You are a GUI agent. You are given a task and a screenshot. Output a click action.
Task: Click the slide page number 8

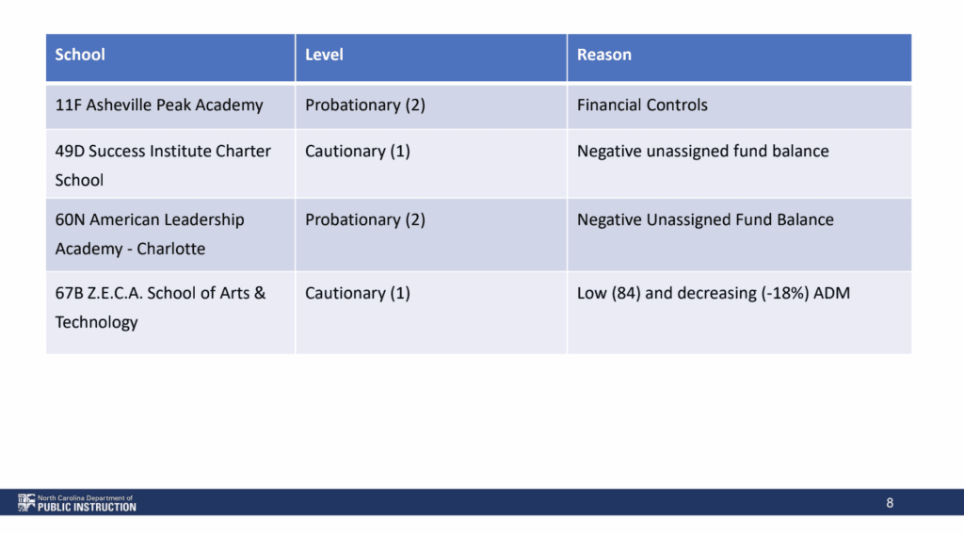890,503
